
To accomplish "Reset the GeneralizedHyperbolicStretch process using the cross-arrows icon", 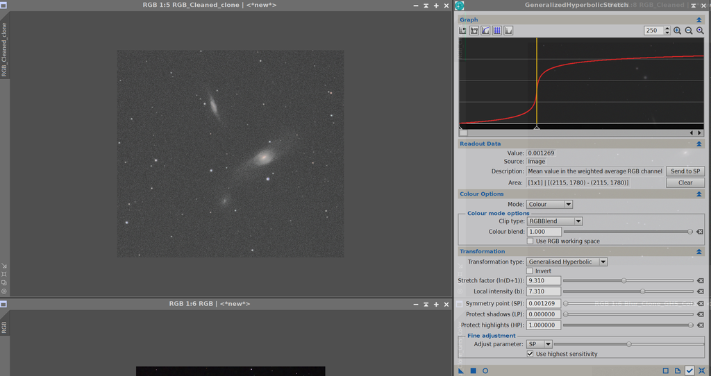I will 702,370.
